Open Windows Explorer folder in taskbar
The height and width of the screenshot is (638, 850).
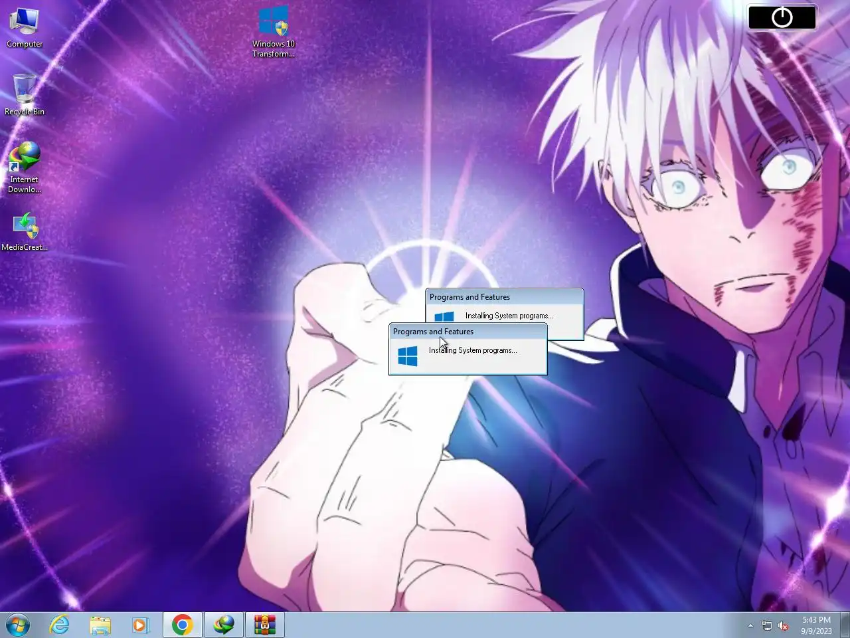(100, 625)
